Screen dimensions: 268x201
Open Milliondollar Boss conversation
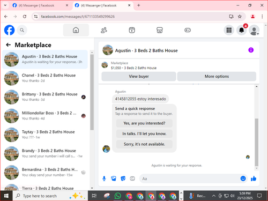[45, 116]
